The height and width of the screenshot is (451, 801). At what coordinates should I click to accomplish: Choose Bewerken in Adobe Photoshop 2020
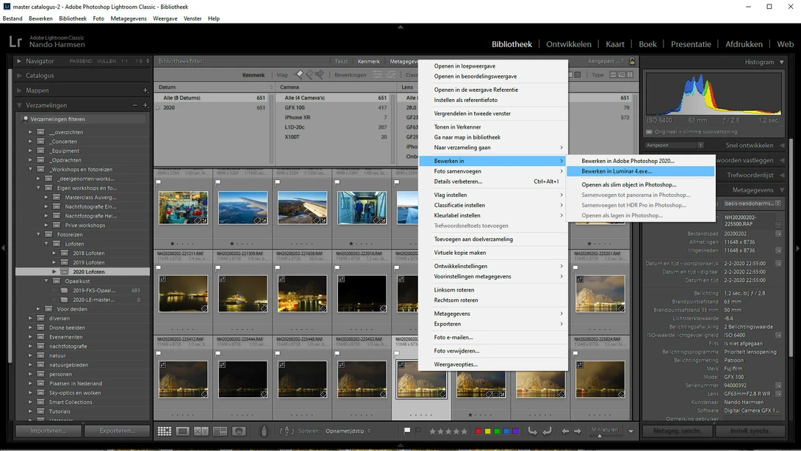click(x=641, y=161)
